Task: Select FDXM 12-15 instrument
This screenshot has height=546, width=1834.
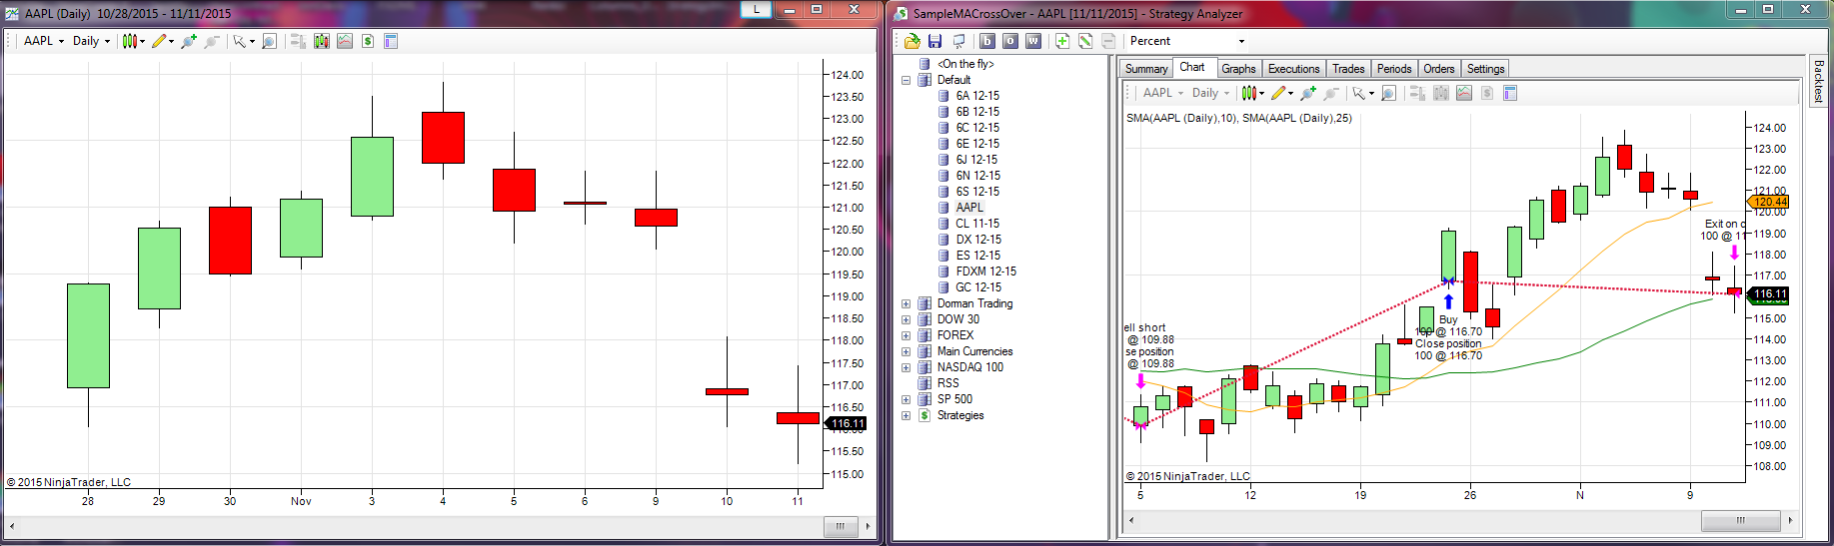Action: (985, 272)
